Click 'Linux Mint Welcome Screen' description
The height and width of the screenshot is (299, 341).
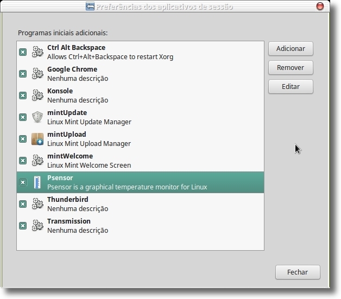click(x=89, y=166)
